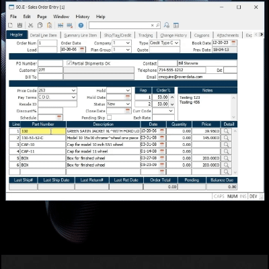Screen dimensions: 269x269
Task: Click the highlighted Part Number cell on line 1
Action: 43,131
